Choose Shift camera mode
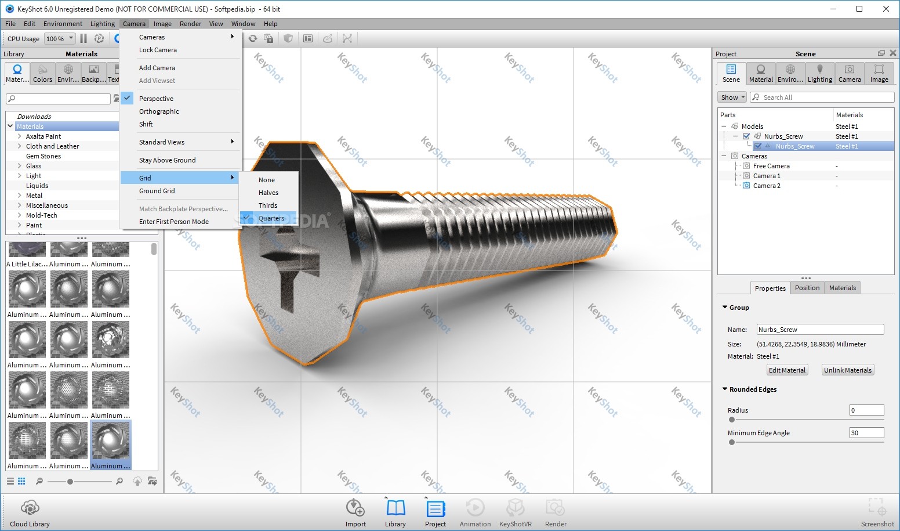The image size is (900, 531). point(146,124)
